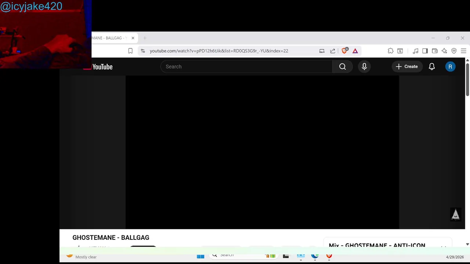Click the install/cast screen icon in address bar
The height and width of the screenshot is (264, 470).
(322, 51)
